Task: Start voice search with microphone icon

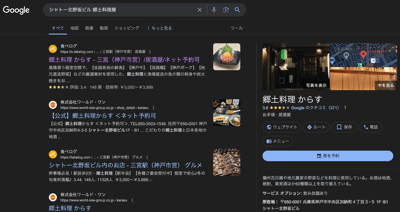Action: (214, 10)
